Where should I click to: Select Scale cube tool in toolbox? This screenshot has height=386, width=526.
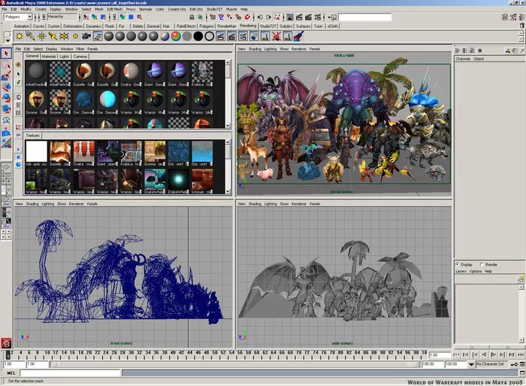tap(6, 109)
